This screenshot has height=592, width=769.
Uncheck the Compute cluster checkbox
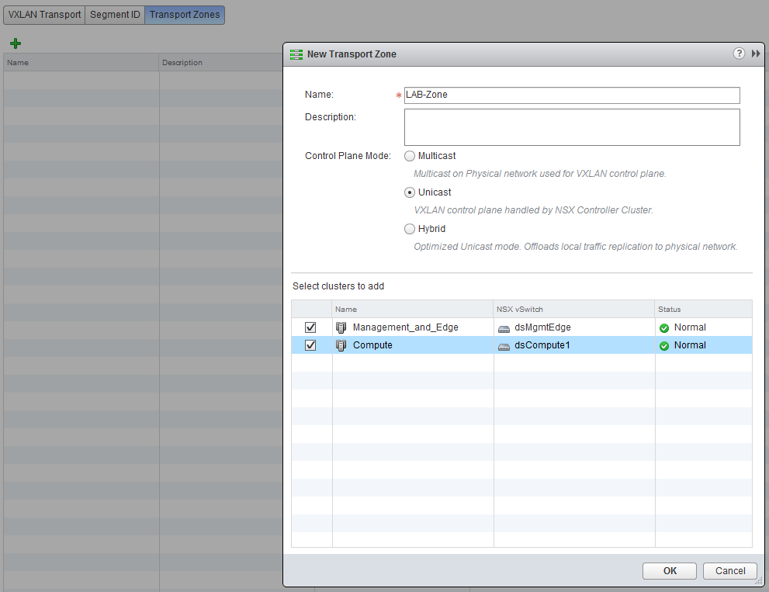tap(311, 345)
